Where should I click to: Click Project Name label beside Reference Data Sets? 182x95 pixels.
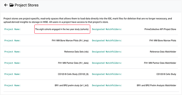point(12,52)
